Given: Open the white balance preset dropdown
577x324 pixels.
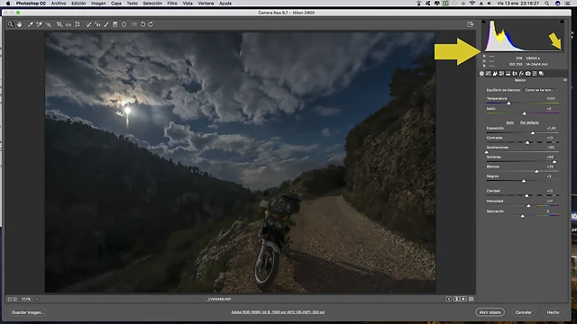Looking at the screenshot, I should pyautogui.click(x=541, y=90).
